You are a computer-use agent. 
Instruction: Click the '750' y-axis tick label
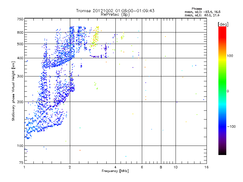pyautogui.click(x=20, y=19)
